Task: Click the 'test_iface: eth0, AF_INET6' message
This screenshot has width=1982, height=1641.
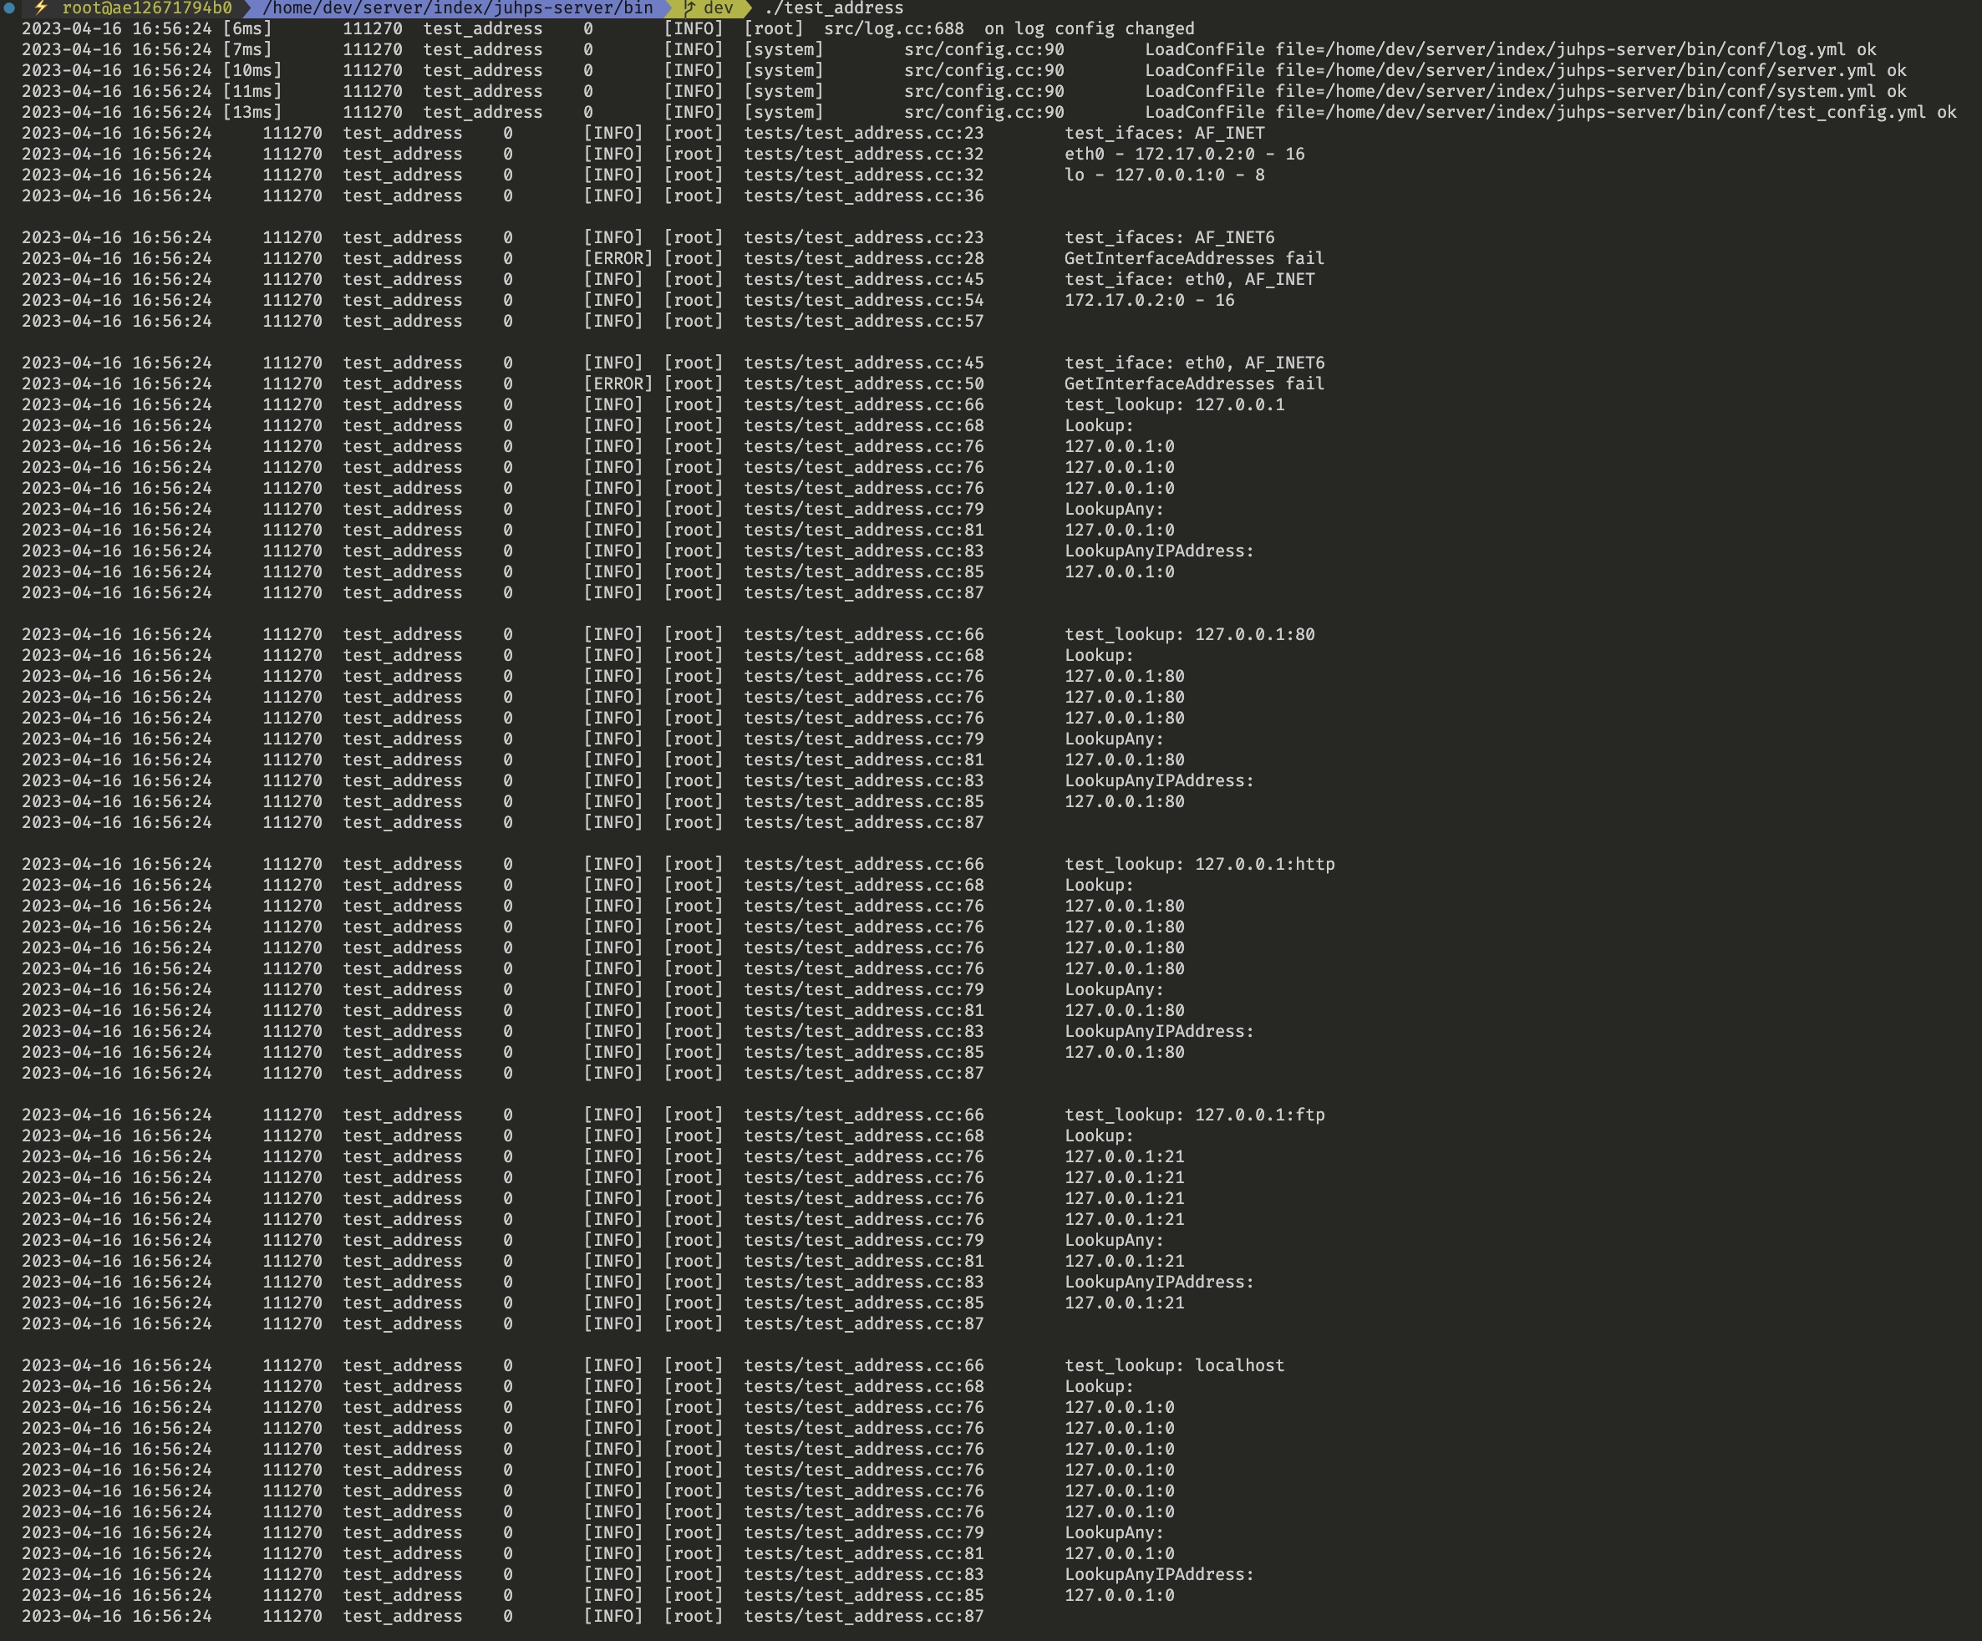Action: (x=1195, y=363)
